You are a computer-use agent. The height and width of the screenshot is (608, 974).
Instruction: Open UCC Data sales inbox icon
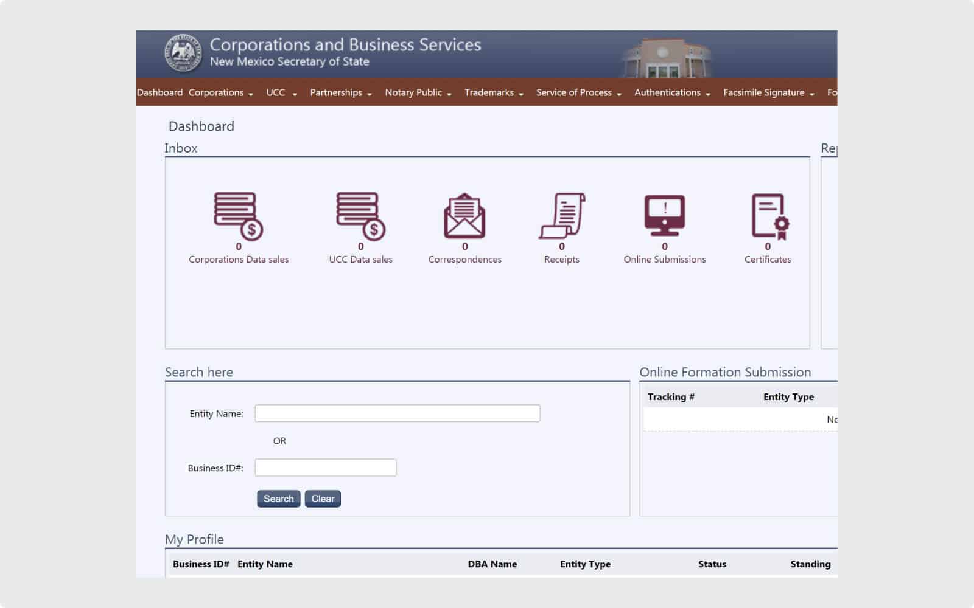(x=360, y=216)
